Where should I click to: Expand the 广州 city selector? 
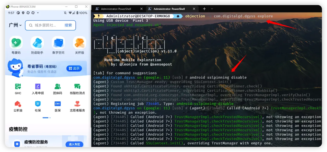pyautogui.click(x=15, y=25)
